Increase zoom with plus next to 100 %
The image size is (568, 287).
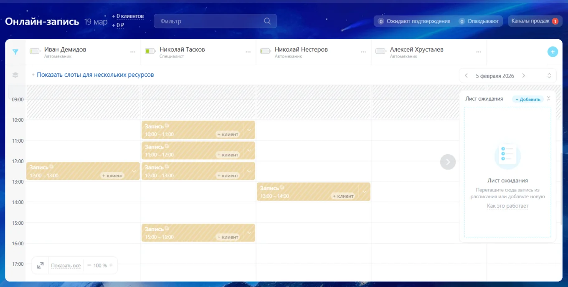coord(111,265)
